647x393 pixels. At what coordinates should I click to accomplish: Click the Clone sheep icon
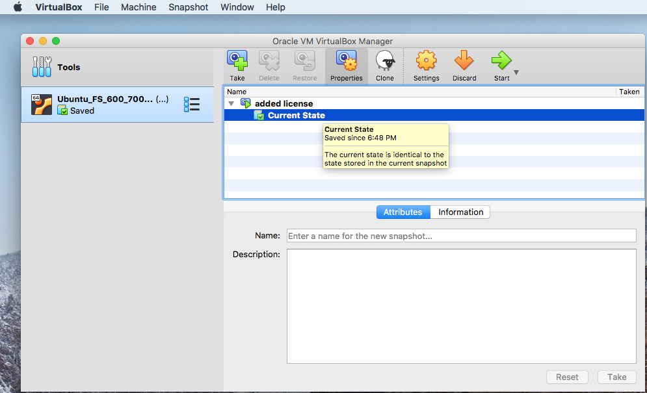(384, 62)
